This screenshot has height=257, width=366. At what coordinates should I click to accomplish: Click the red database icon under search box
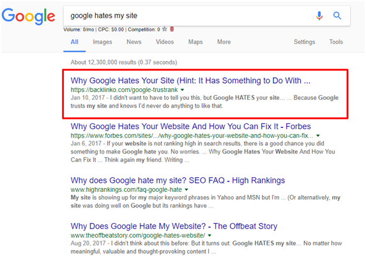(x=172, y=29)
